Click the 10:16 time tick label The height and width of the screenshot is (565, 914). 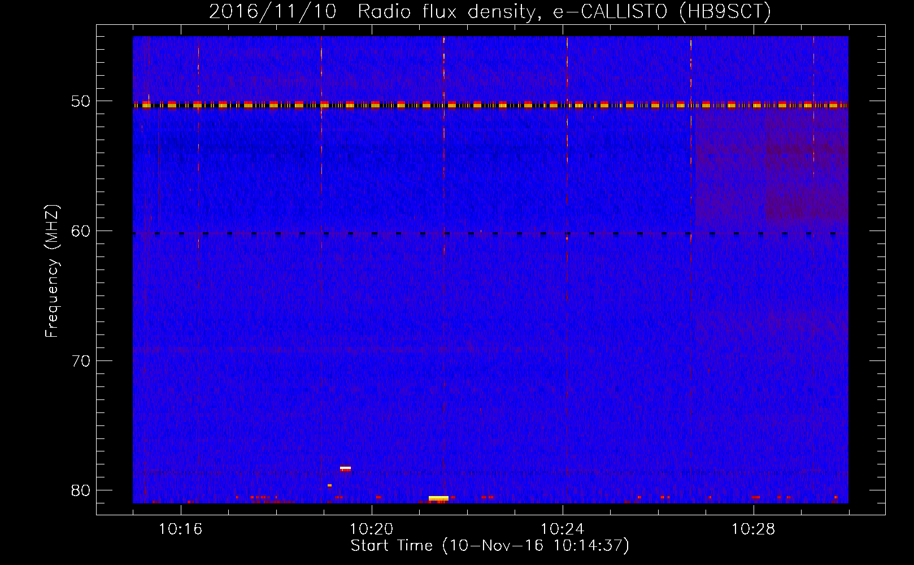180,529
